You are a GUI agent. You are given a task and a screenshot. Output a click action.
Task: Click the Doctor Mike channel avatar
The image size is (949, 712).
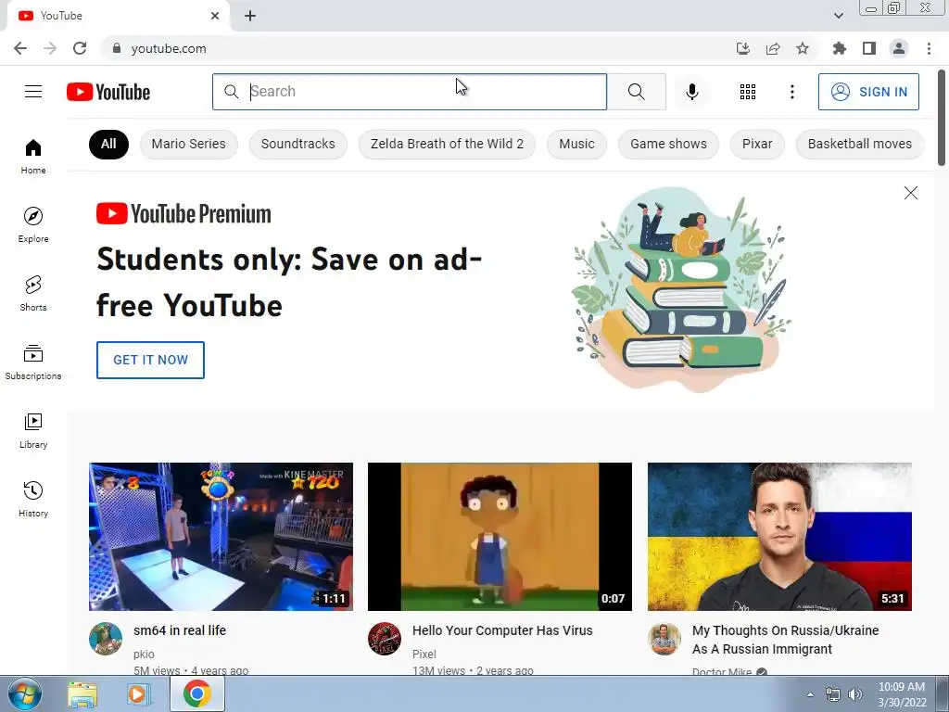tap(664, 639)
